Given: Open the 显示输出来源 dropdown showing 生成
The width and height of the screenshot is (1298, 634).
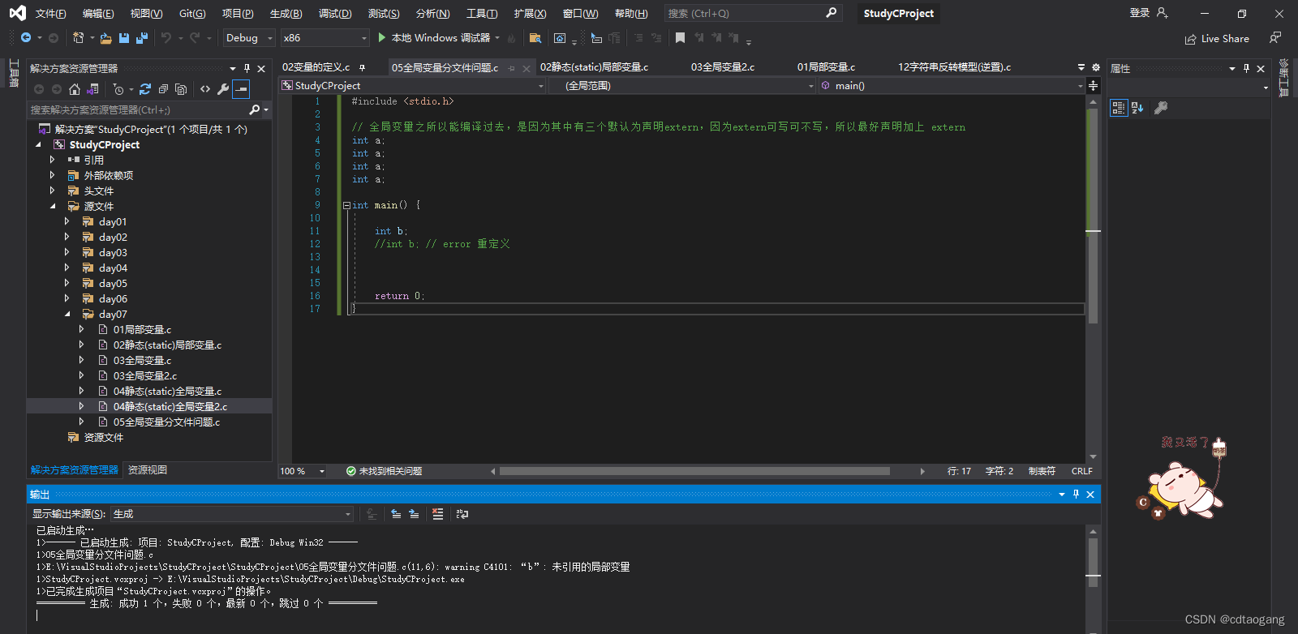Looking at the screenshot, I should point(232,514).
